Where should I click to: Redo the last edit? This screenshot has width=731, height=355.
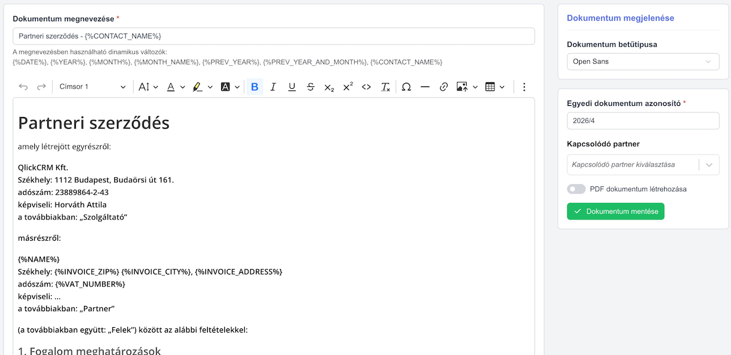[41, 87]
